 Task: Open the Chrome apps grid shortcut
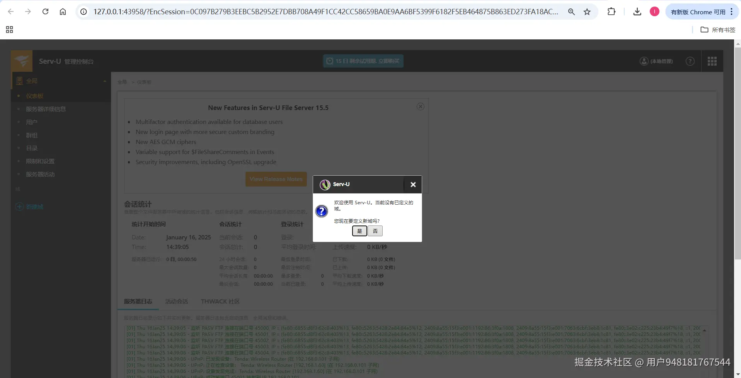click(10, 30)
